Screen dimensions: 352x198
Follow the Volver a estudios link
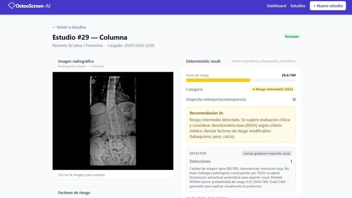(69, 27)
